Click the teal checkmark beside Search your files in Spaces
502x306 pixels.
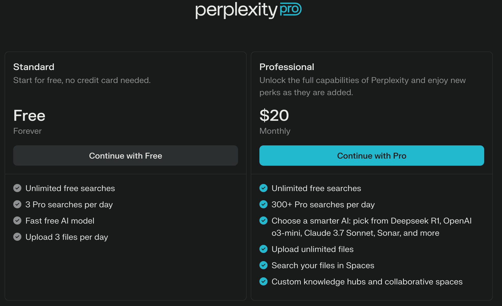[x=263, y=265]
